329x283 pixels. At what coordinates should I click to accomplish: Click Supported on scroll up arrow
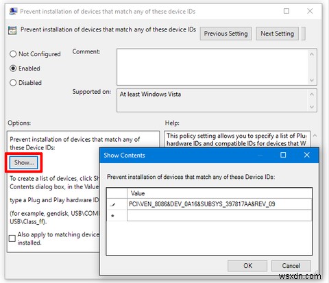[312, 95]
